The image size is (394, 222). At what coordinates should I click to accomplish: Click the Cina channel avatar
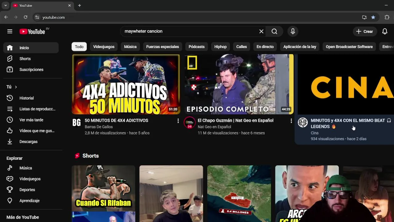tap(303, 122)
